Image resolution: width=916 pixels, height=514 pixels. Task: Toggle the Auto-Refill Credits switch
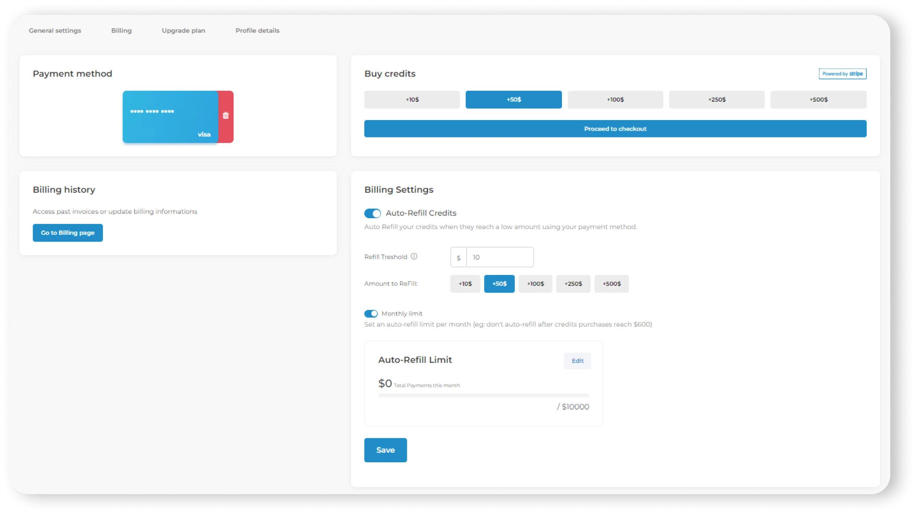pyautogui.click(x=372, y=213)
